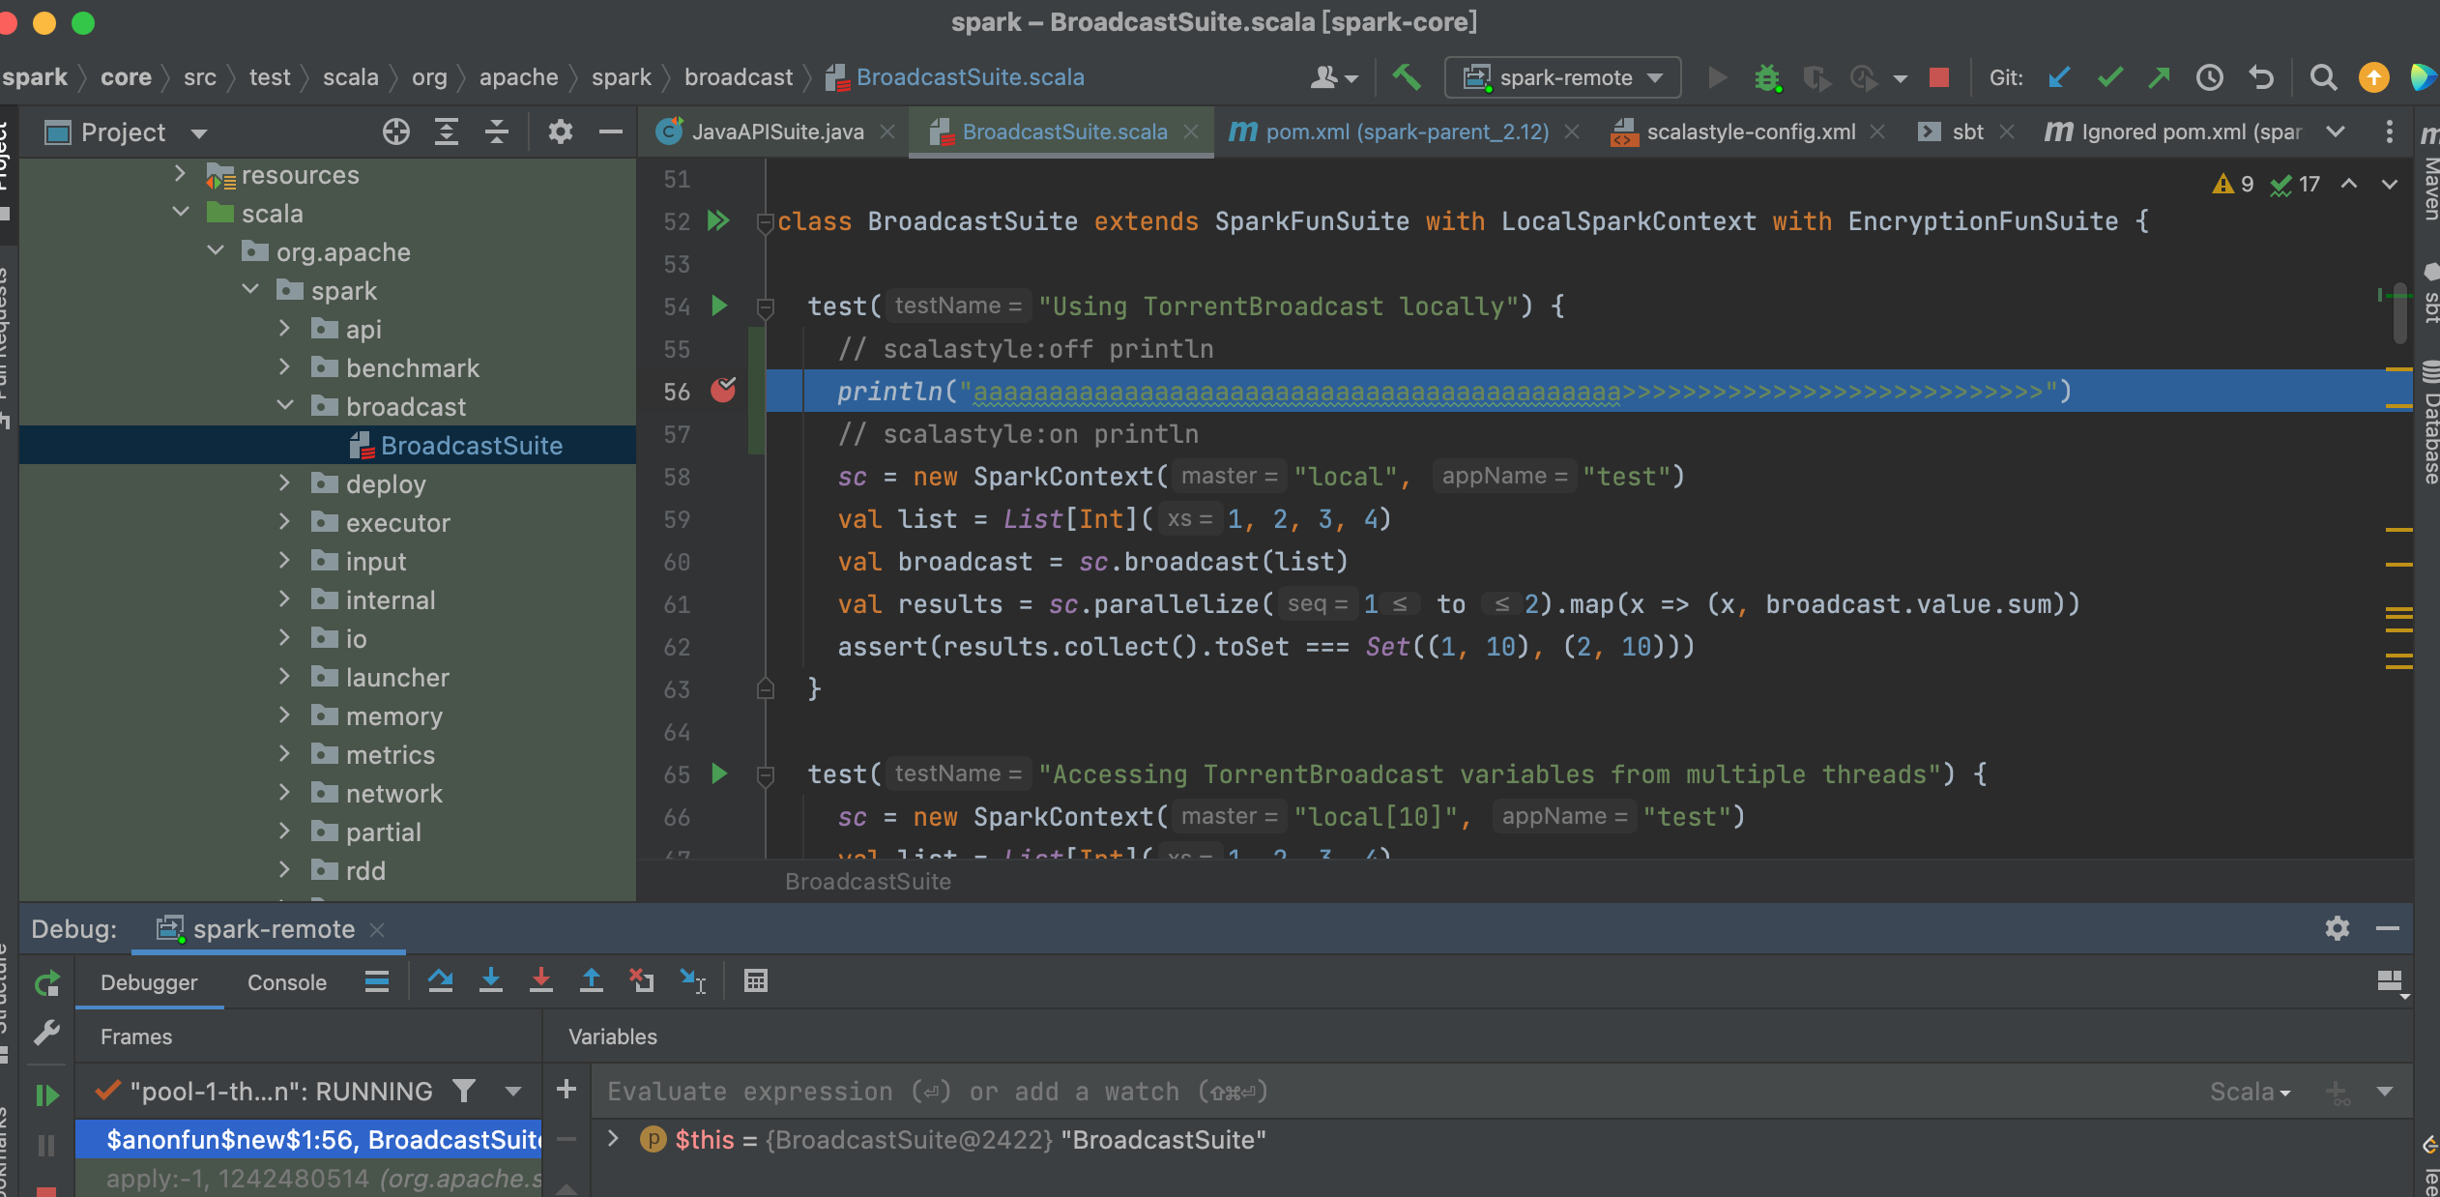Select the Debugger tab

pyautogui.click(x=149, y=982)
